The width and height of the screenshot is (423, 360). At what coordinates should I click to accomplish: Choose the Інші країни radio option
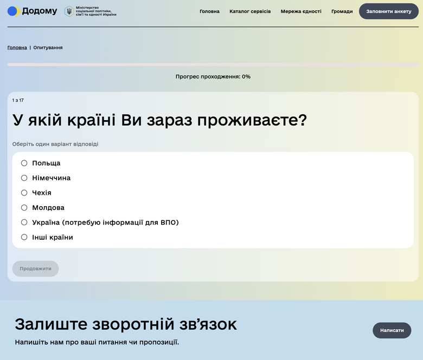click(24, 237)
